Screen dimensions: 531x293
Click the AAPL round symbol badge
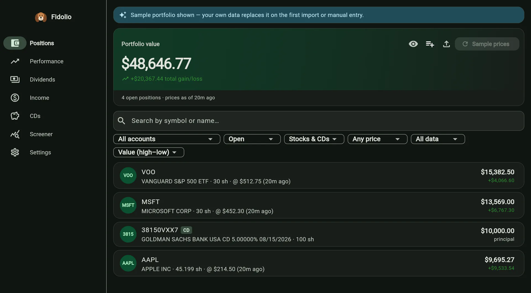(128, 263)
